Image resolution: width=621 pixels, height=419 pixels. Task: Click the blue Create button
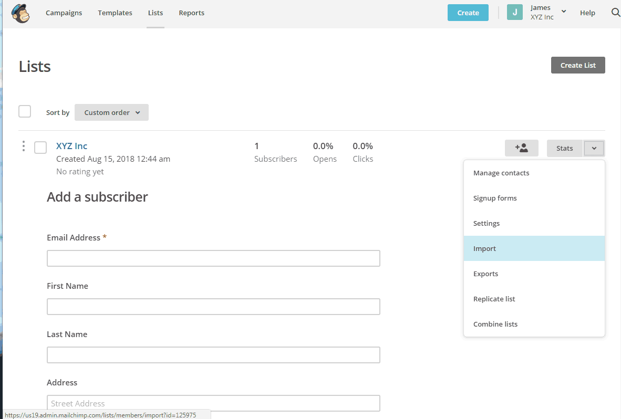[468, 13]
